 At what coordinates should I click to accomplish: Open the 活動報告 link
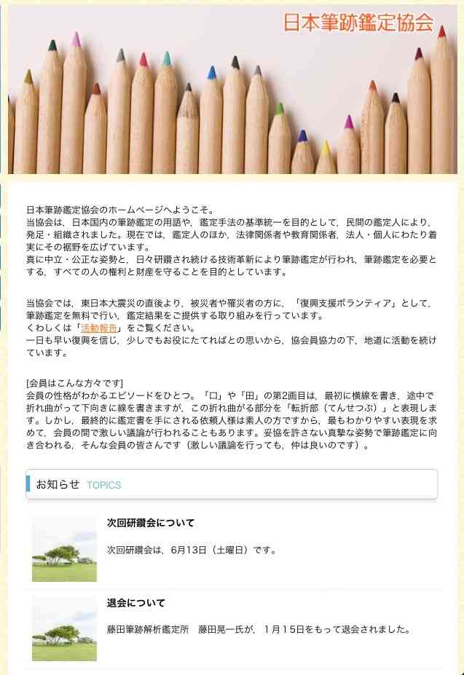click(98, 328)
